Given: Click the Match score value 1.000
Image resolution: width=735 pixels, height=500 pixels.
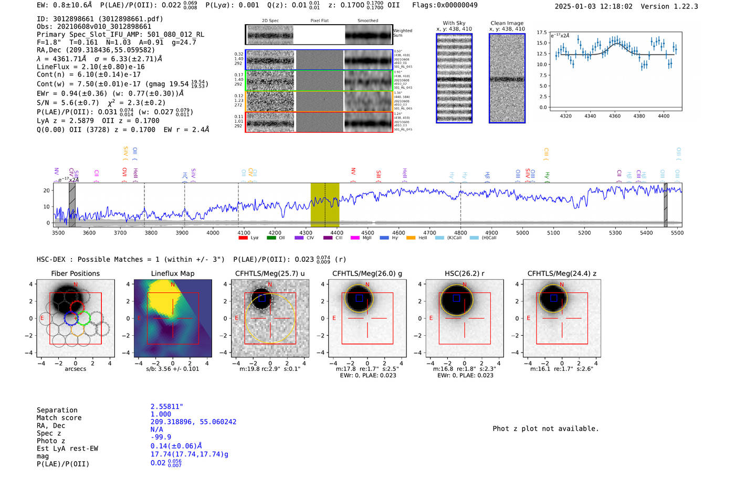Looking at the screenshot, I should click(x=161, y=414).
